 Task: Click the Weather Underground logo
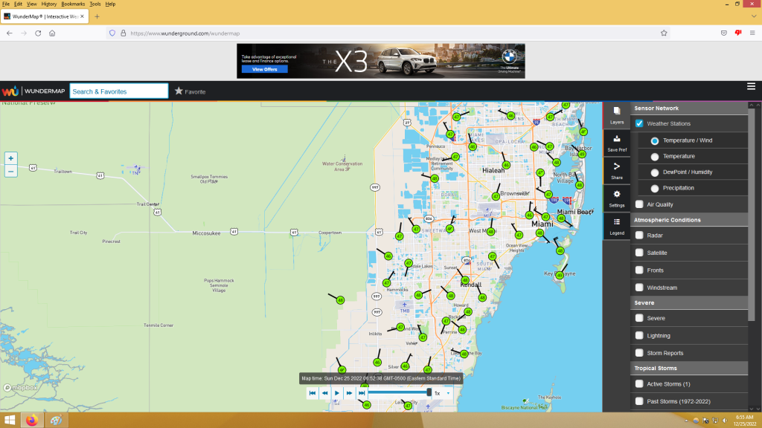33,91
